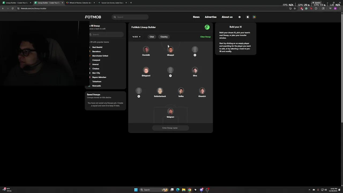Open the Grammarly extension icon
The image size is (343, 193).
pos(306,8)
